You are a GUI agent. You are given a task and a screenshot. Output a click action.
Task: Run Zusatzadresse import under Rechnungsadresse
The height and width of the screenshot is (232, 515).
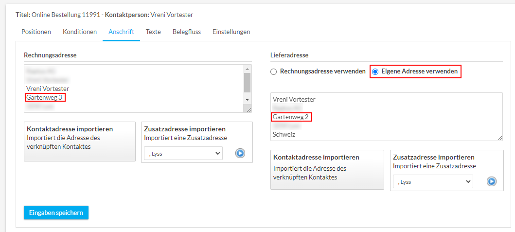(240, 153)
